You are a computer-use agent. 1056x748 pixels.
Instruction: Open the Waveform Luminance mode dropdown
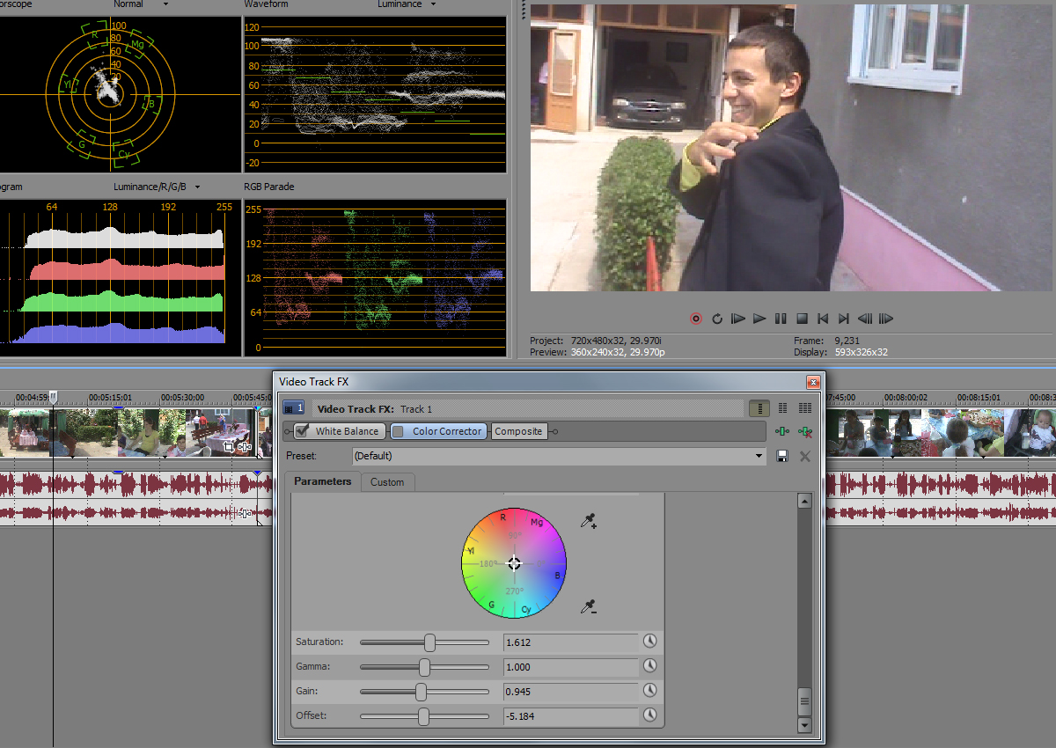pyautogui.click(x=433, y=4)
